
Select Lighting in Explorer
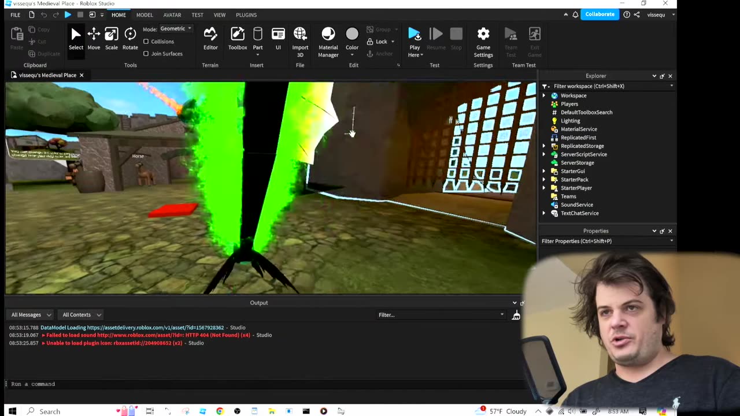click(x=571, y=121)
